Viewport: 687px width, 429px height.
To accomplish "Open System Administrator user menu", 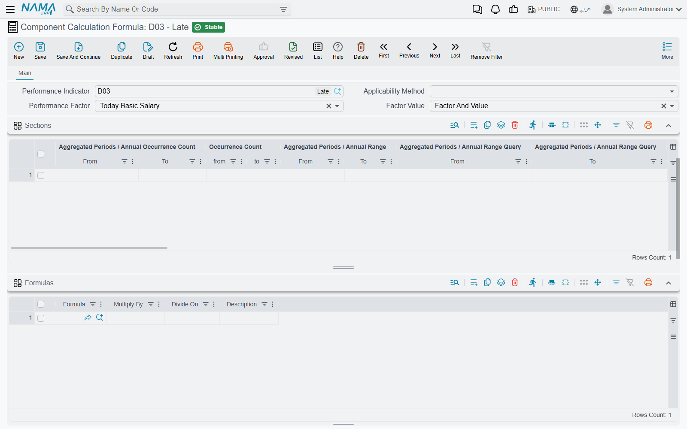I will (x=641, y=9).
